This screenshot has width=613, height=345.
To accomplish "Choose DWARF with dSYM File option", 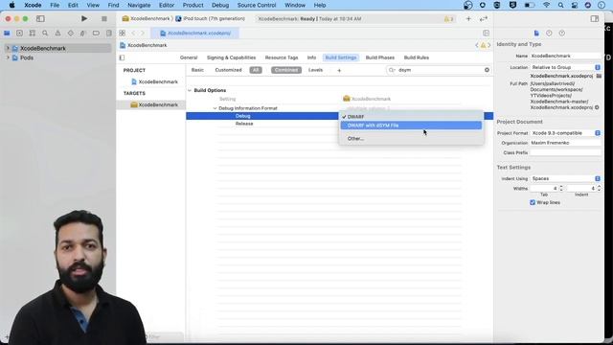I will [411, 126].
